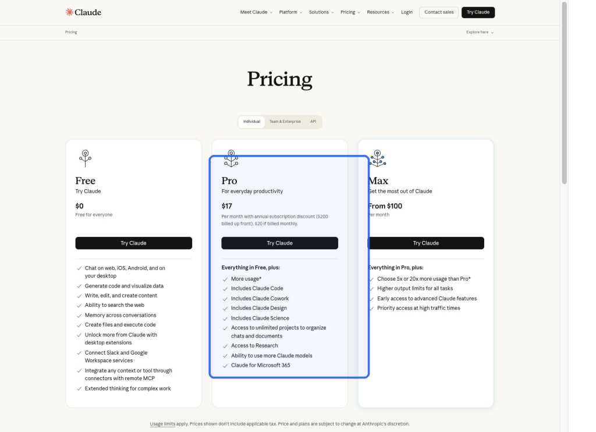Click the Free plan sprout icon

(85, 158)
